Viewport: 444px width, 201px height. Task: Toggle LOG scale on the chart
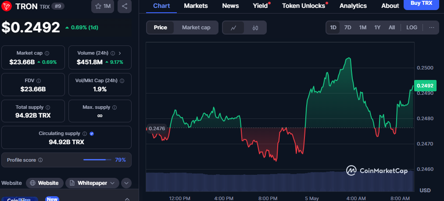click(x=412, y=28)
